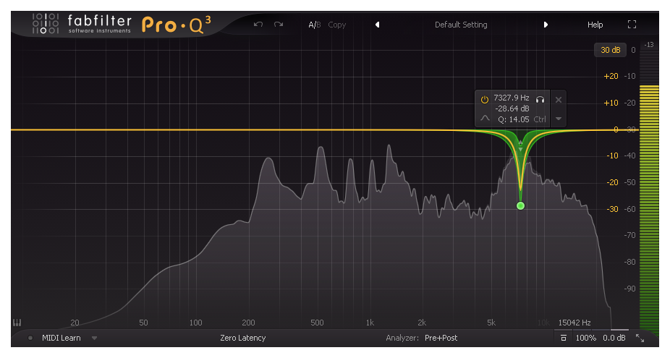Select the green EQ band node
Viewport: 670px width, 358px height.
coord(520,206)
